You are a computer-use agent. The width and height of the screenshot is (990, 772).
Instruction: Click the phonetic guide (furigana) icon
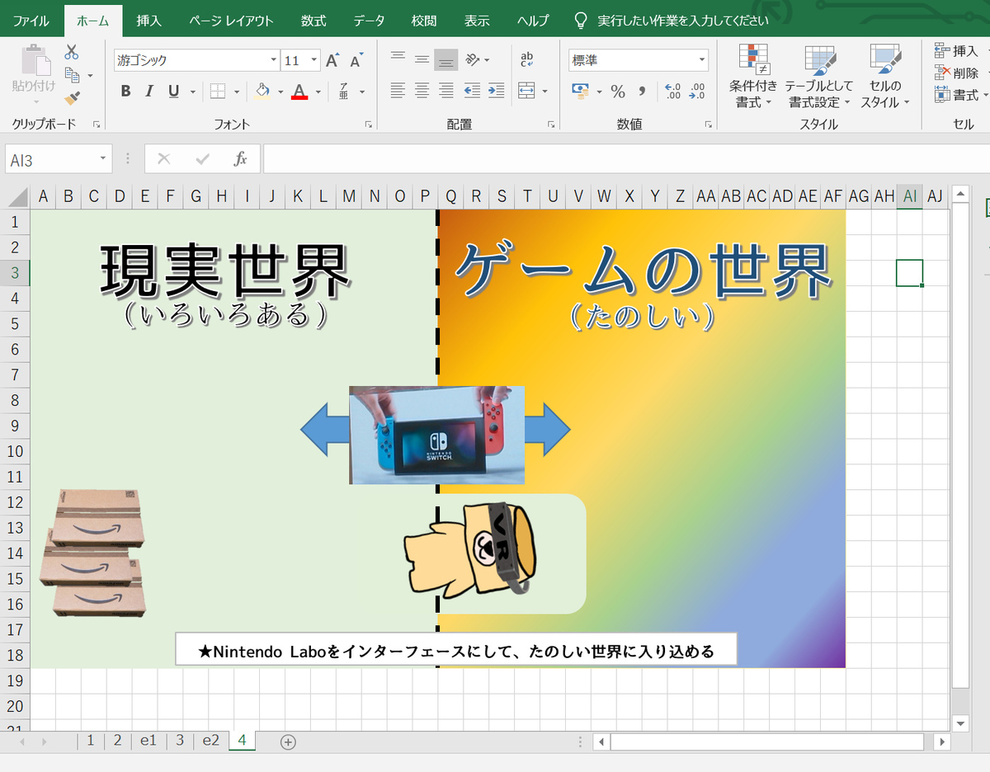tap(343, 92)
